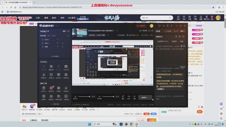Mute the 扬声器 speaker icon
Screen dimensions: 226x127
(99, 97)
